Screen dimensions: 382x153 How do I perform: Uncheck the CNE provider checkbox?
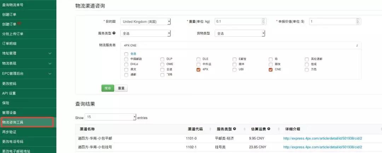(271, 70)
